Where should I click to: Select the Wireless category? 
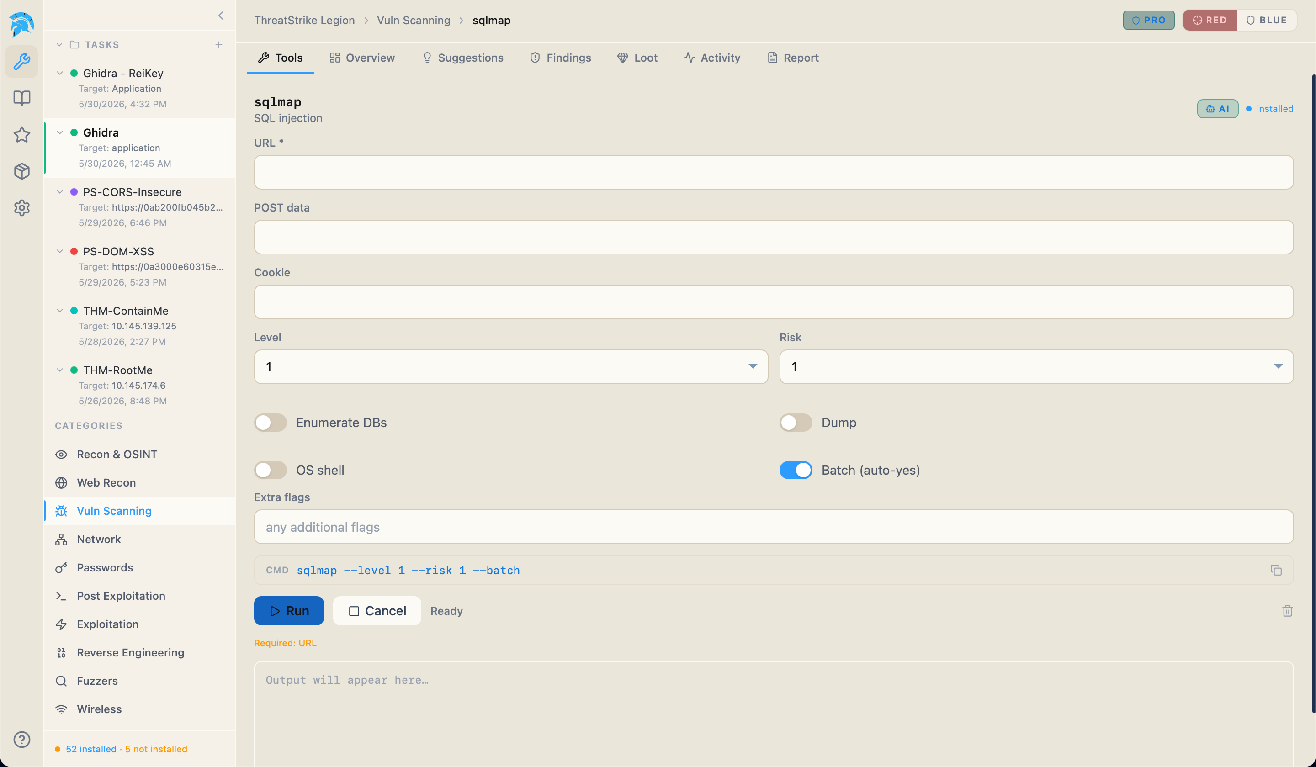139,709
